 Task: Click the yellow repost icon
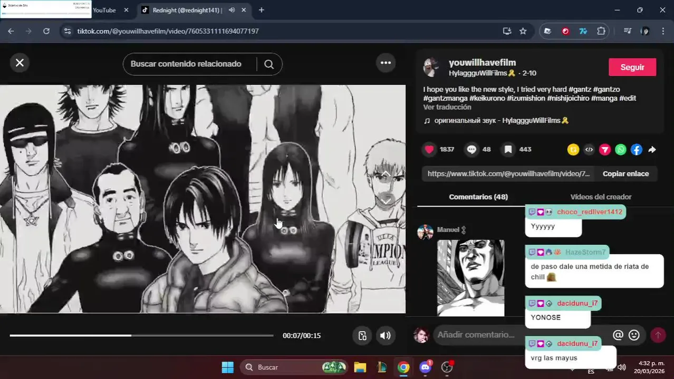click(573, 149)
